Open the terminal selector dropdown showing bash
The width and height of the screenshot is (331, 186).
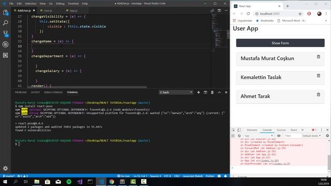176,92
